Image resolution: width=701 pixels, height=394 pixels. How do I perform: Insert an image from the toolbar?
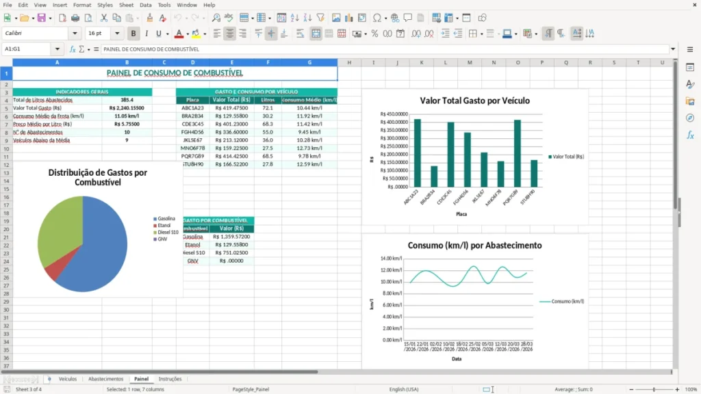click(x=336, y=18)
